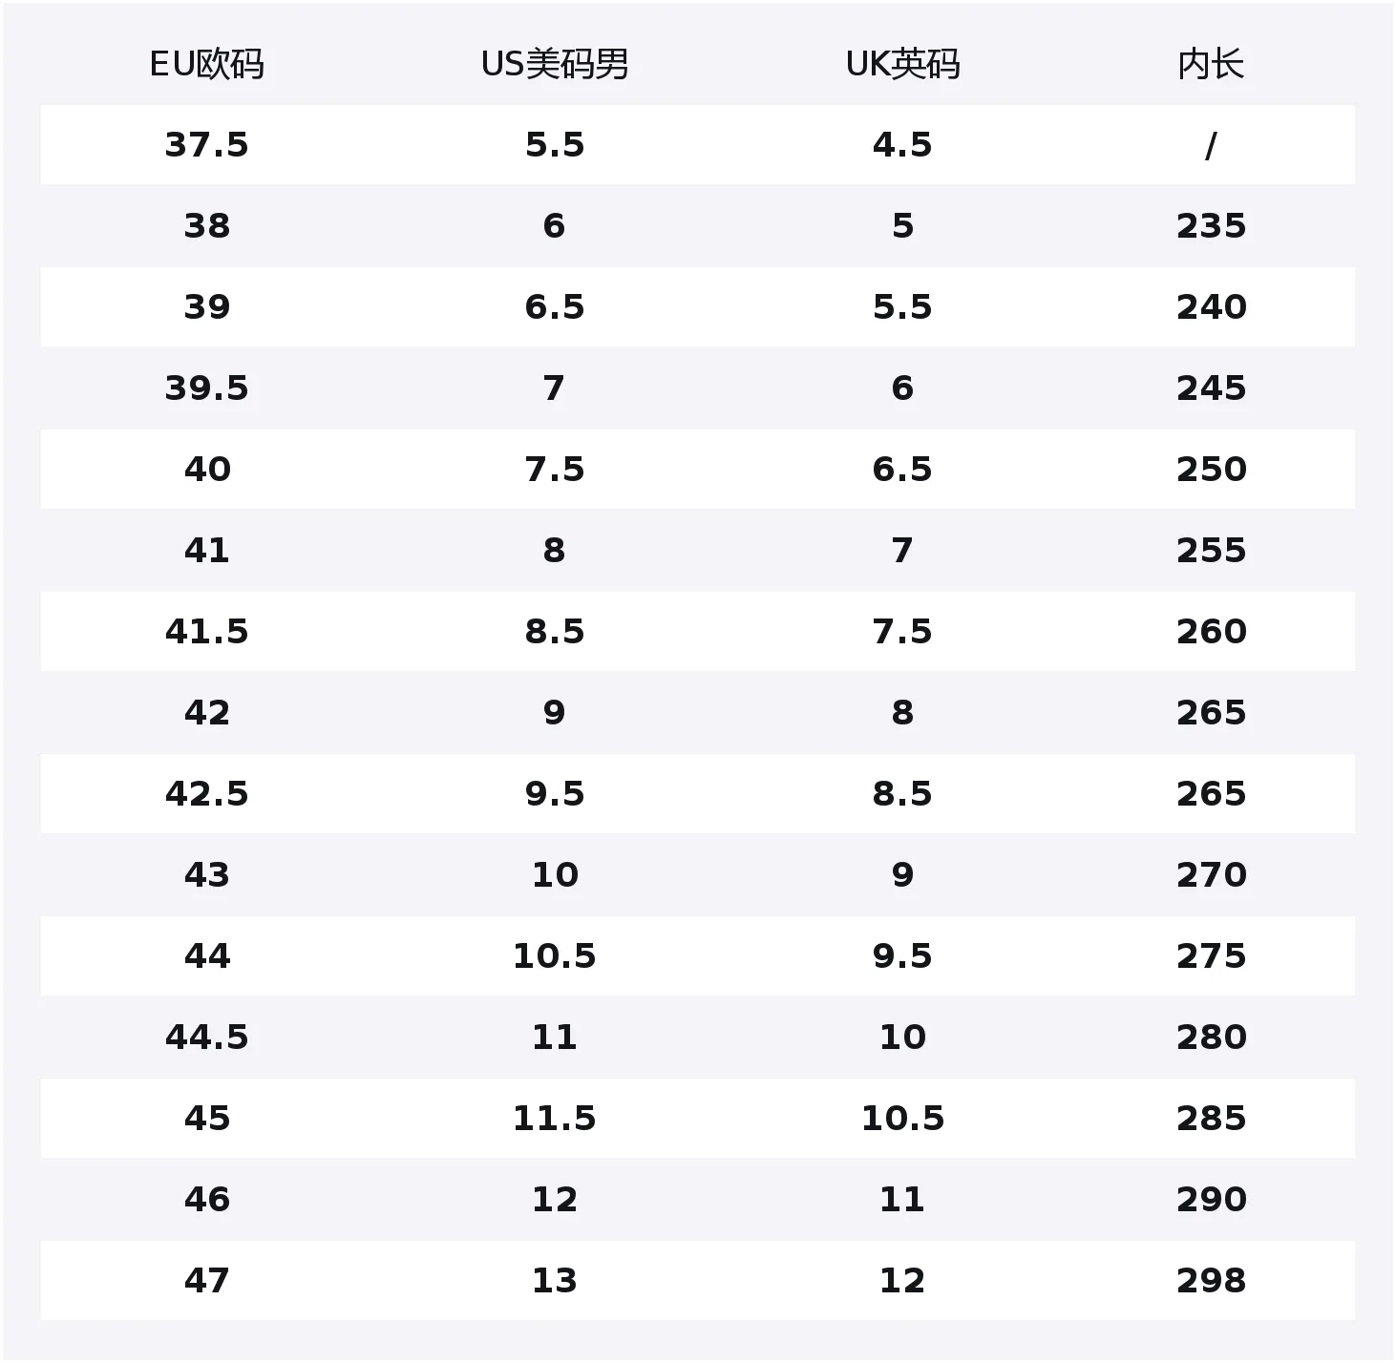Click inner length value 270
1396x1363 pixels.
coord(1211,875)
